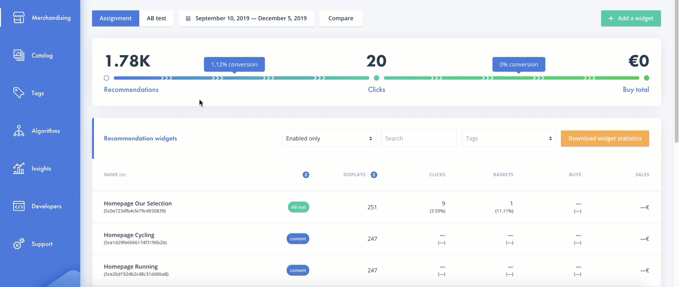Click the sort icon beside NAME column
The width and height of the screenshot is (679, 287).
[x=306, y=175]
